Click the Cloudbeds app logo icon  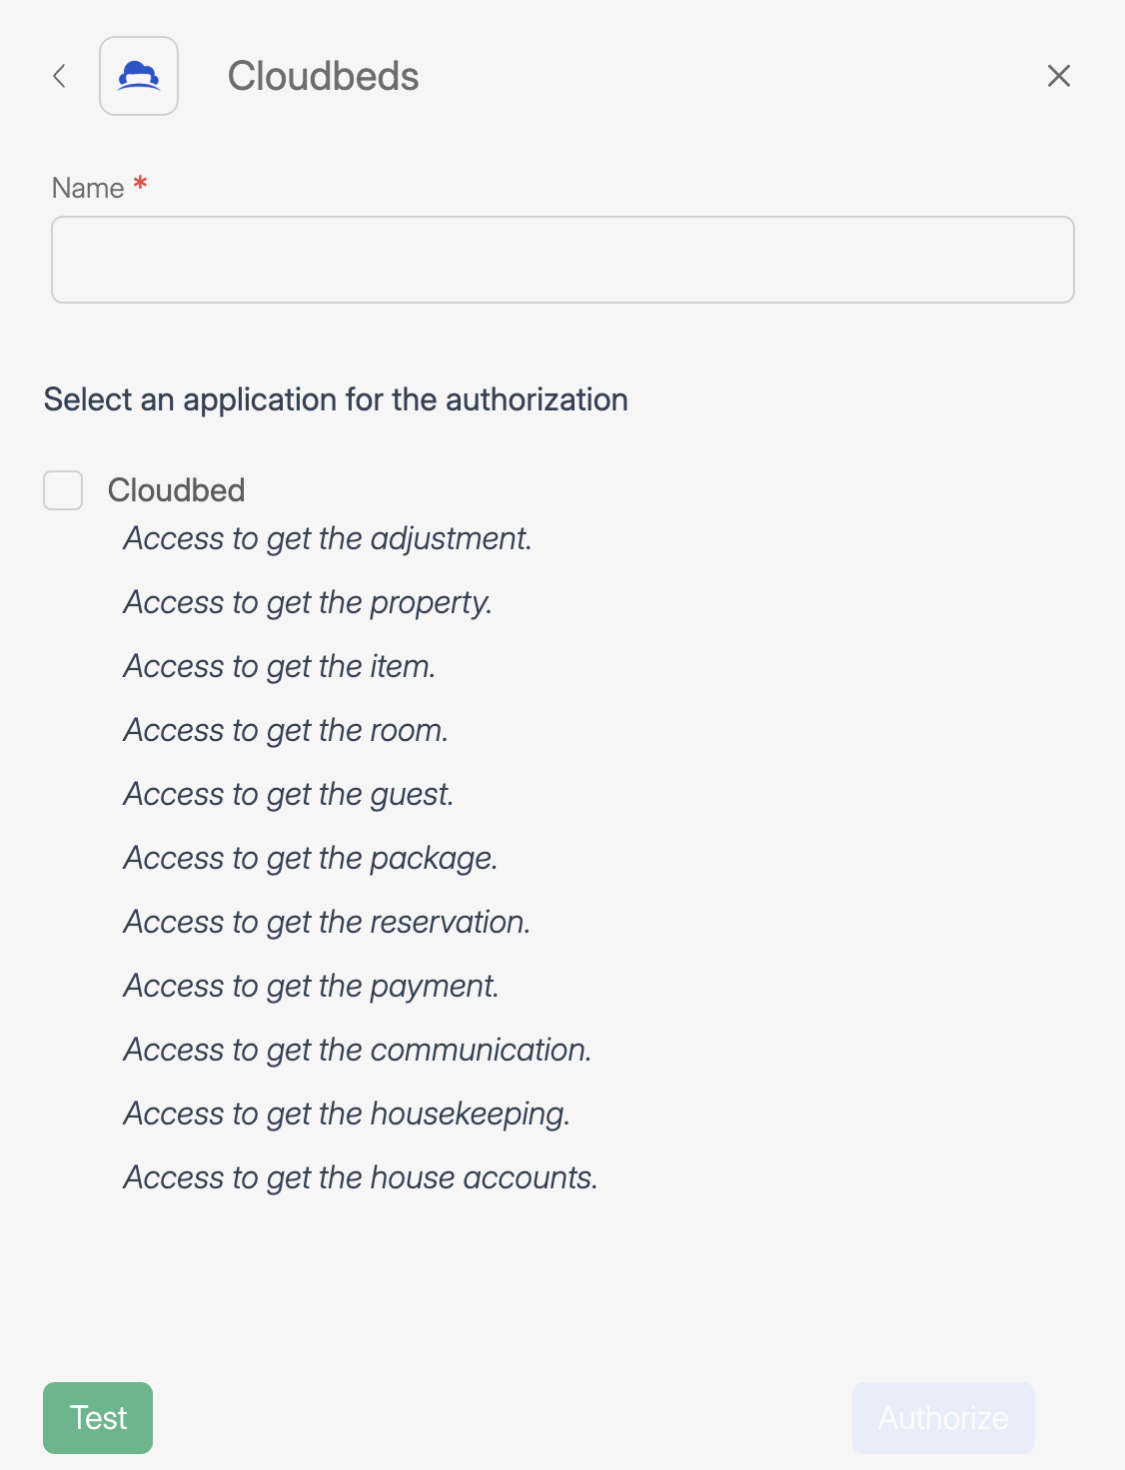tap(139, 76)
